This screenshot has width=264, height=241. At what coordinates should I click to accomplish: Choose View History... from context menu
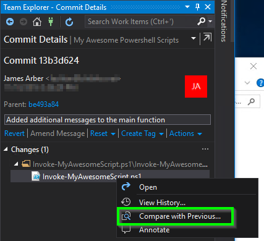click(162, 203)
